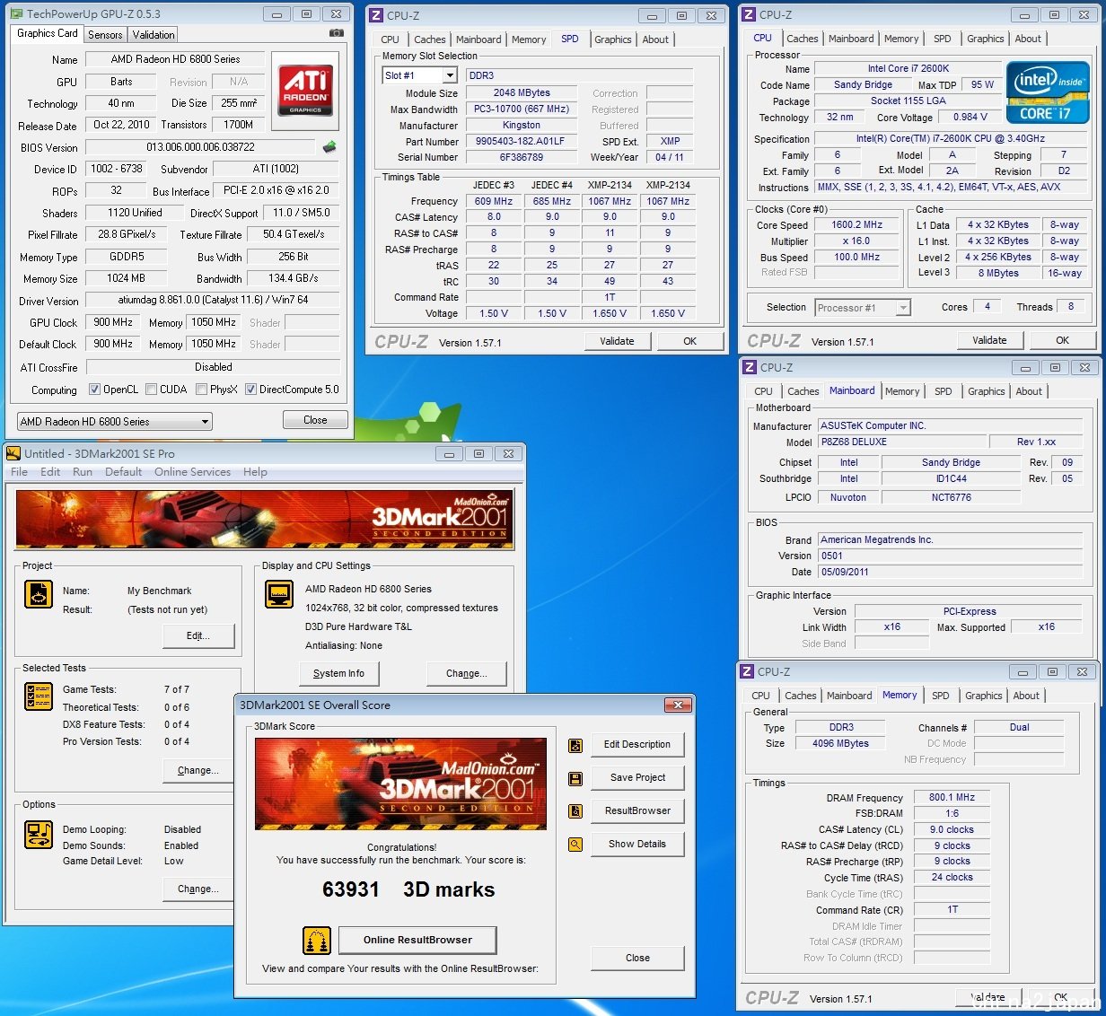Viewport: 1106px width, 1016px height.
Task: Click Validate in the SPD CPU-Z window
Action: pyautogui.click(x=617, y=341)
